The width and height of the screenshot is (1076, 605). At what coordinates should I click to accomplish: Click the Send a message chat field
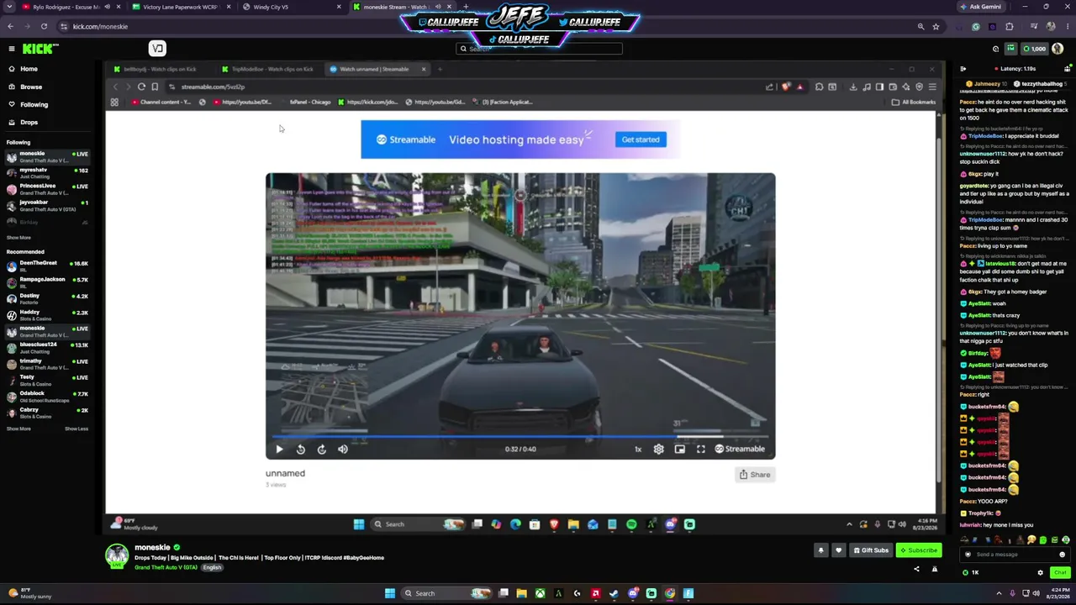(x=1015, y=555)
